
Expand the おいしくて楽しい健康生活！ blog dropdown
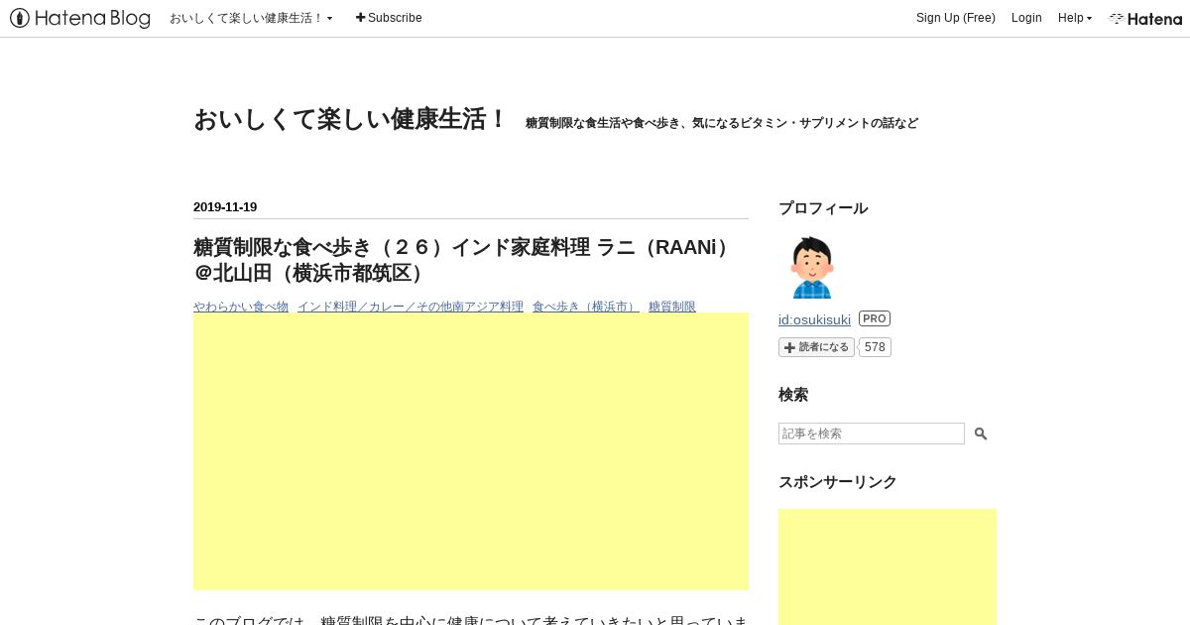coord(251,18)
